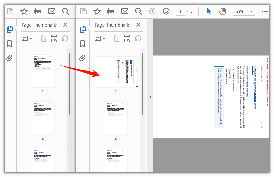Open the three-dot more tools menu
The width and height of the screenshot is (274, 177).
pos(265,11)
